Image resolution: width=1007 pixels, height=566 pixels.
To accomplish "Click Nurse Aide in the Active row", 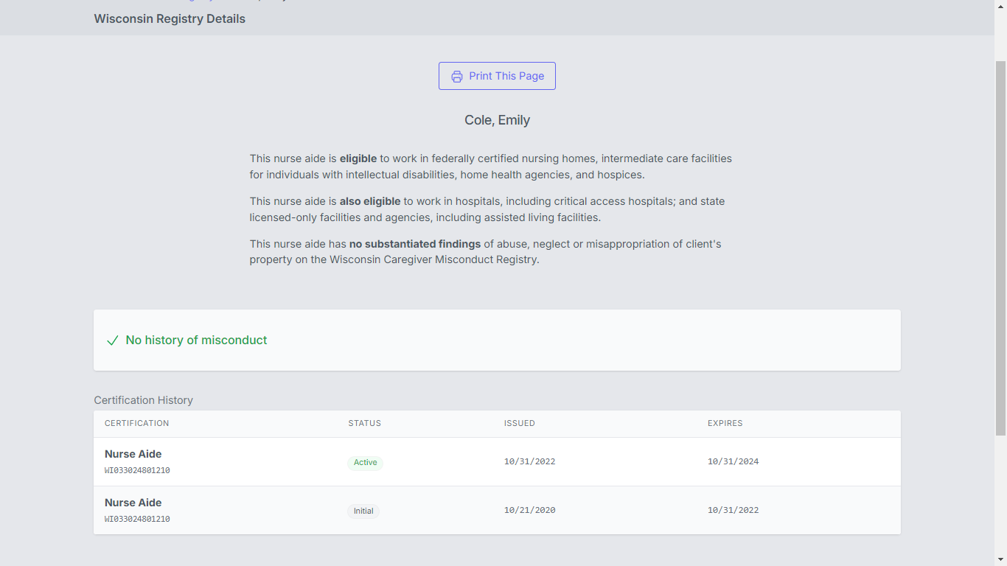I will 133,454.
